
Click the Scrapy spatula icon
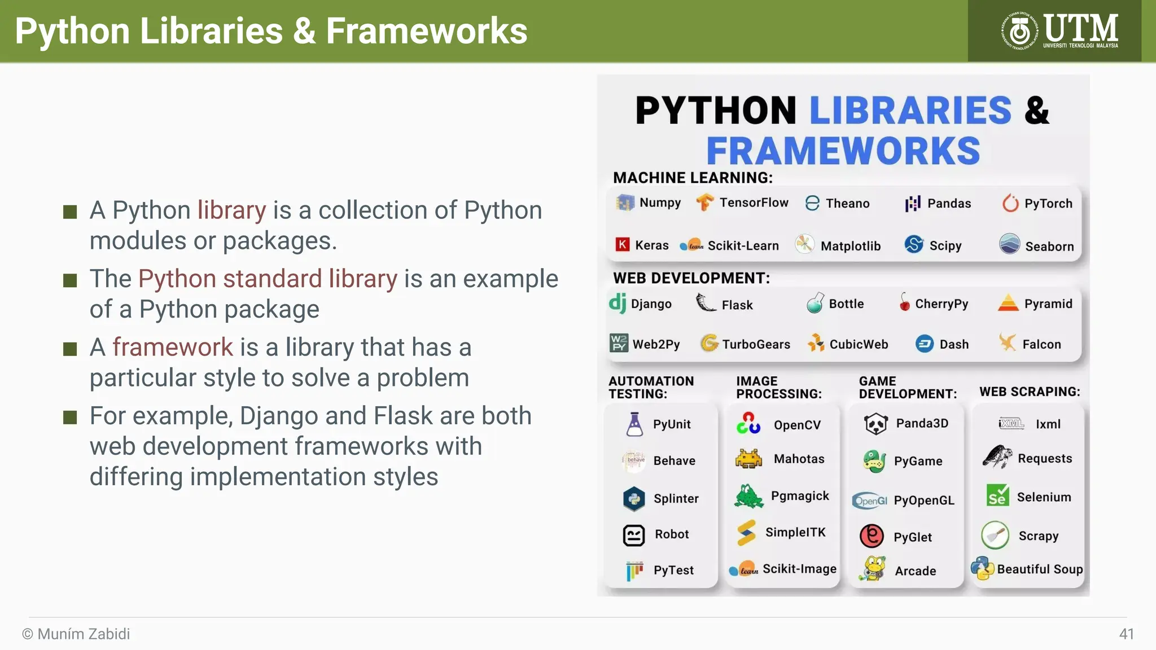(x=995, y=535)
